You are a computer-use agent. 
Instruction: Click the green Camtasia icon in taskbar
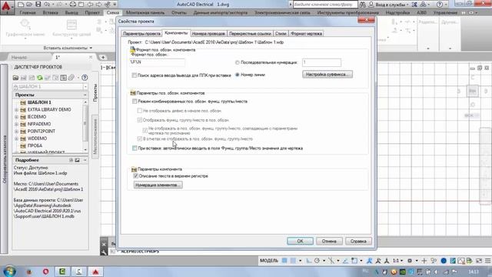point(62,272)
